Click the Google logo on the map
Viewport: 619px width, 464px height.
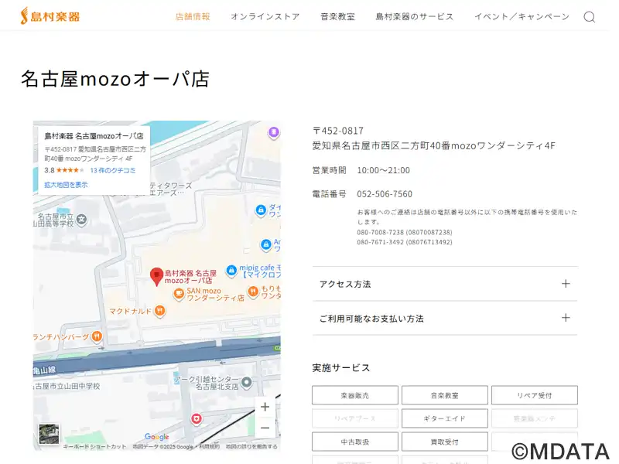pyautogui.click(x=157, y=437)
